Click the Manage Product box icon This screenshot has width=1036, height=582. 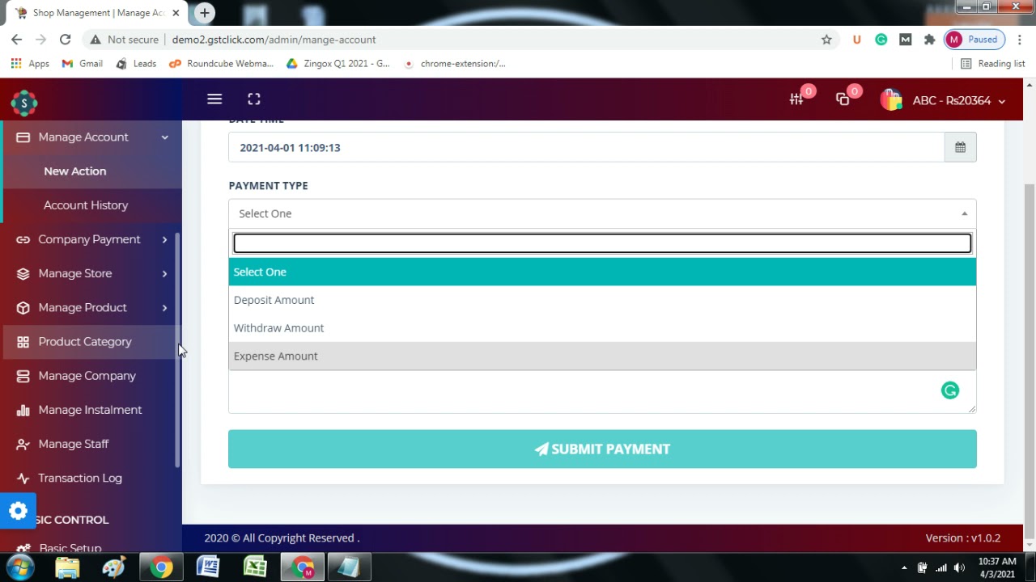pyautogui.click(x=23, y=307)
